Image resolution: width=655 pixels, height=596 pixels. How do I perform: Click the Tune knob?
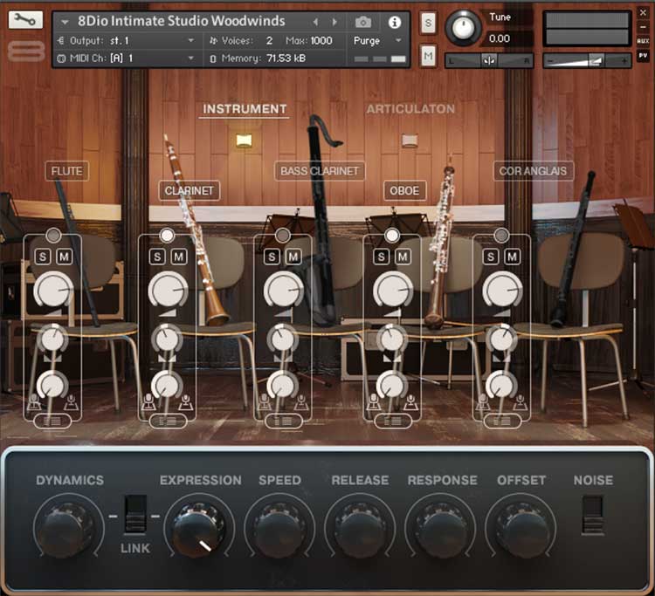coord(463,28)
